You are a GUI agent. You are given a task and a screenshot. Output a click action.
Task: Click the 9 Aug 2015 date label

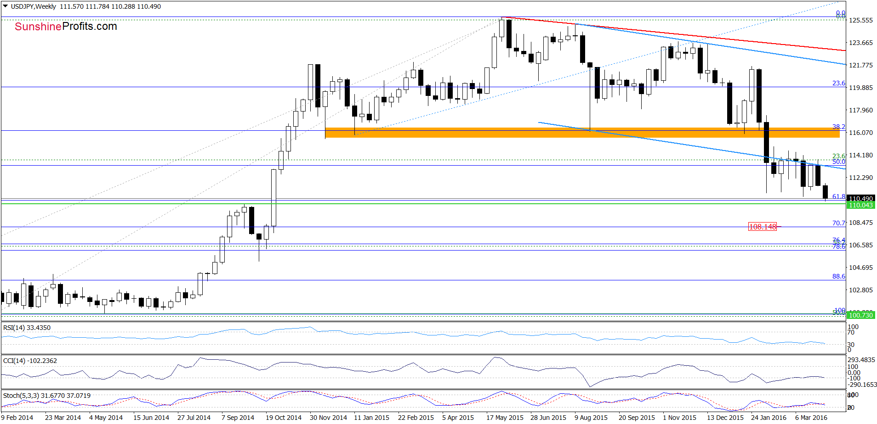click(591, 418)
